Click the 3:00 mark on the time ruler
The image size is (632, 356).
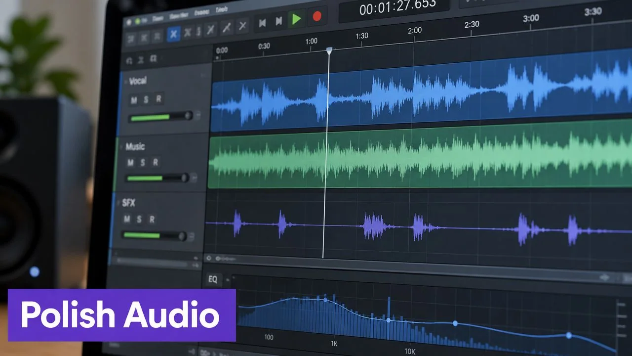tap(531, 18)
